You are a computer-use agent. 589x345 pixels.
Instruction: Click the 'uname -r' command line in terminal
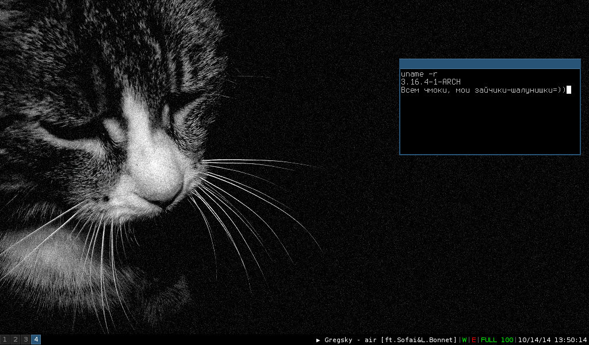click(x=419, y=74)
